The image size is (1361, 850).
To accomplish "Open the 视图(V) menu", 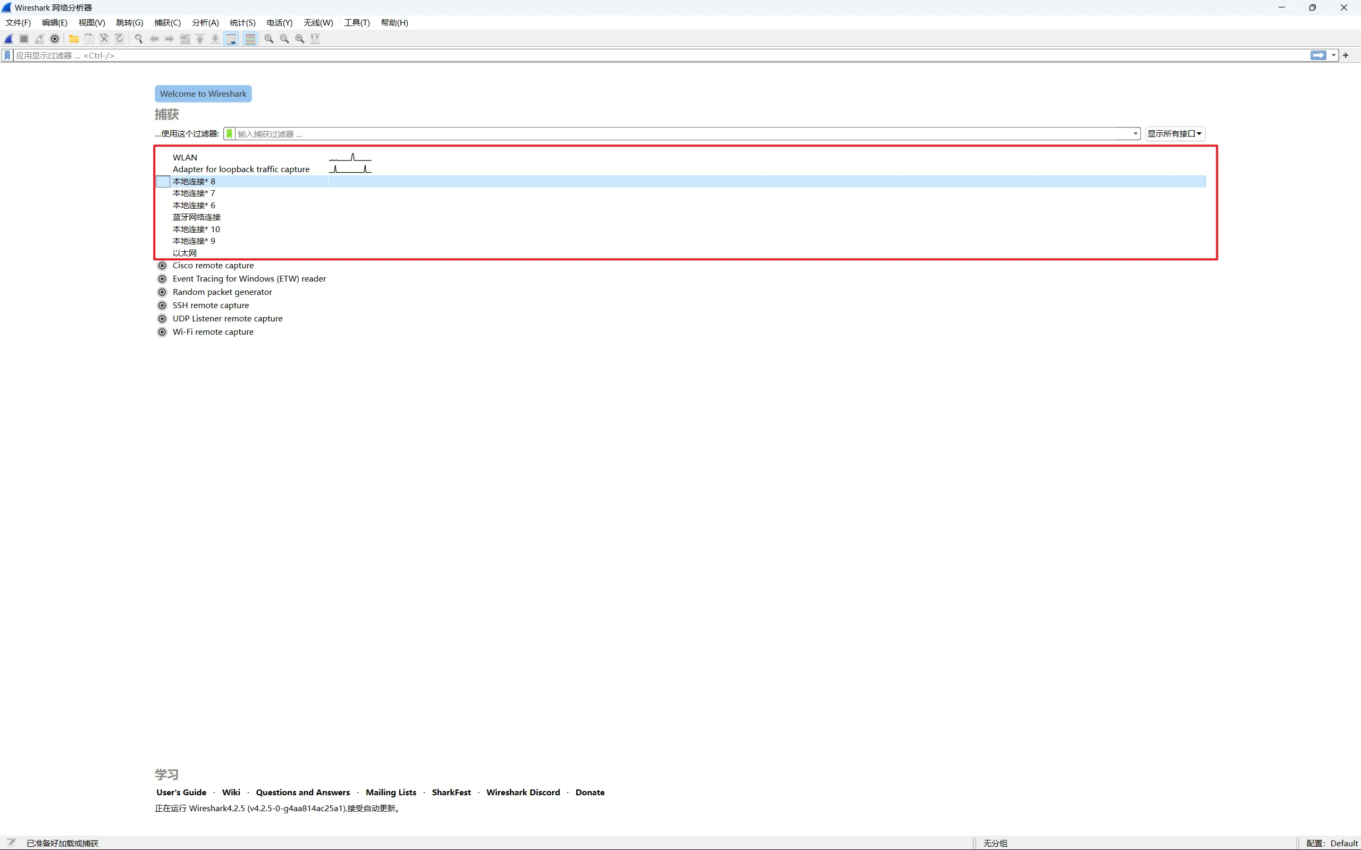I will click(x=91, y=22).
